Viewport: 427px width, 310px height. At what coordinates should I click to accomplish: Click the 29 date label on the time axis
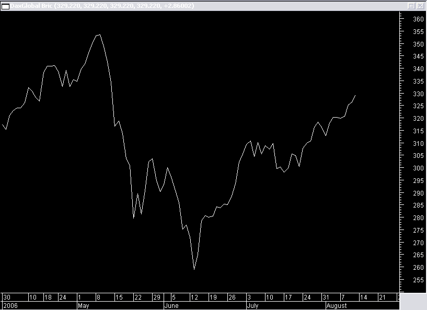click(x=157, y=297)
